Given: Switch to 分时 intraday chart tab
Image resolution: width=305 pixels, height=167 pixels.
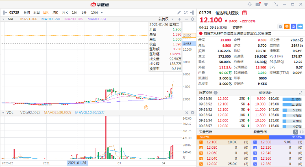Looking at the screenshot, I should 27,13.
